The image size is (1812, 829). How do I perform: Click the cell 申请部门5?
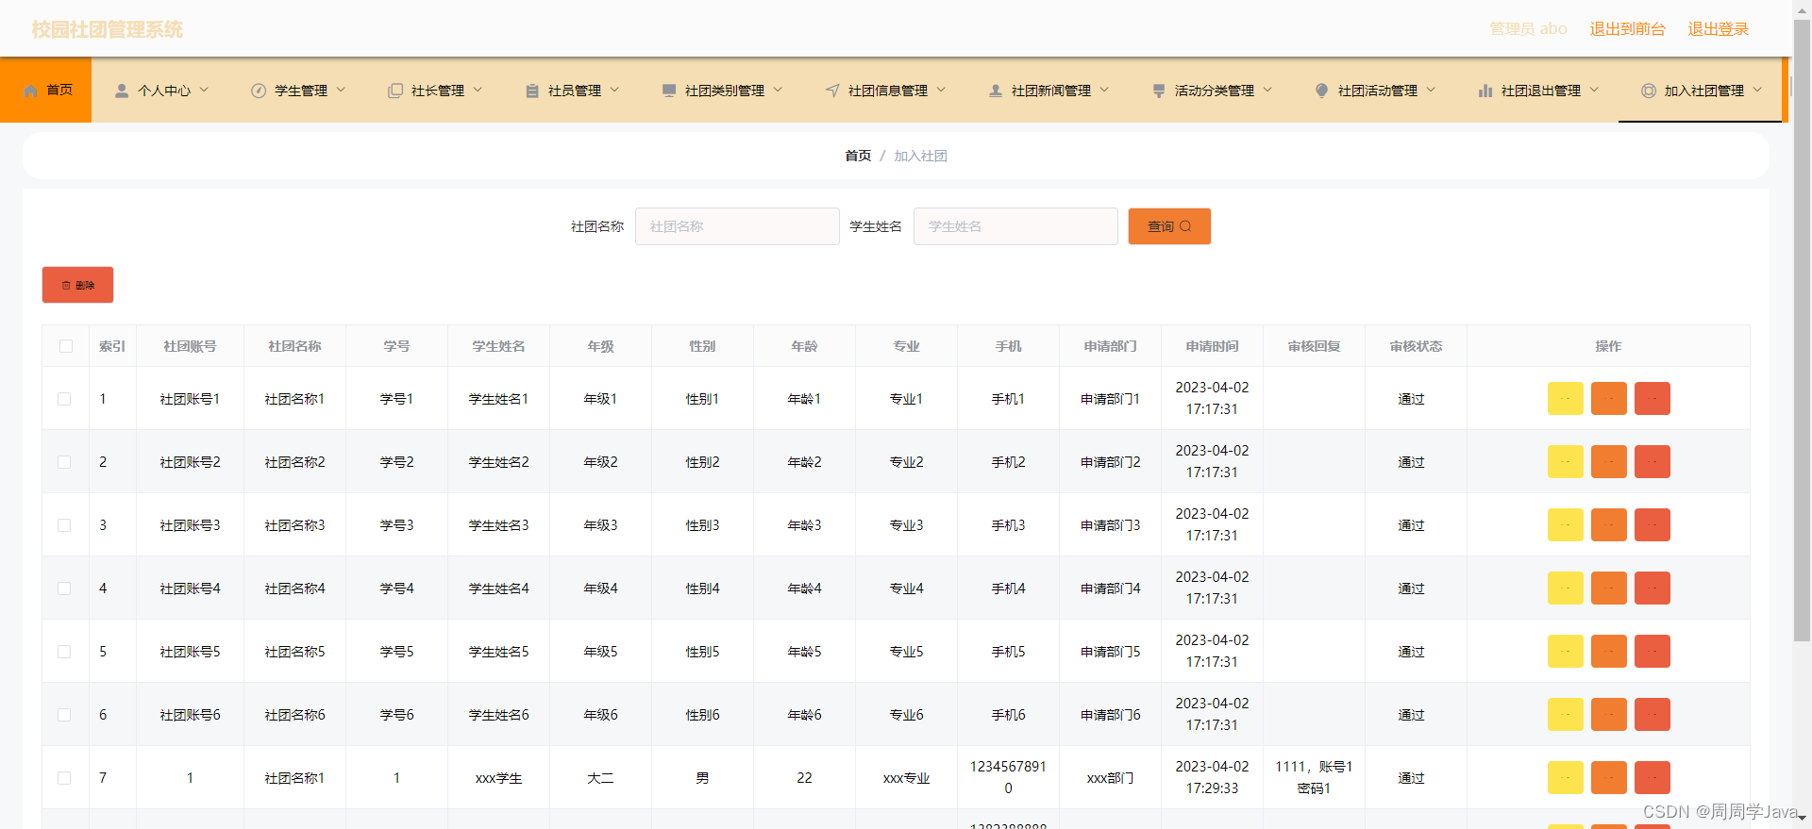click(1110, 652)
